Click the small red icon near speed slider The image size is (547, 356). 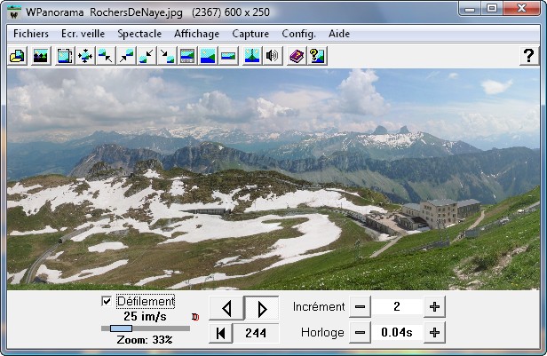[195, 317]
